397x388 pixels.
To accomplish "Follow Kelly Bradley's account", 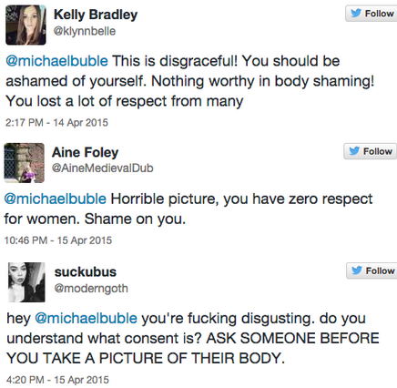I will (372, 14).
